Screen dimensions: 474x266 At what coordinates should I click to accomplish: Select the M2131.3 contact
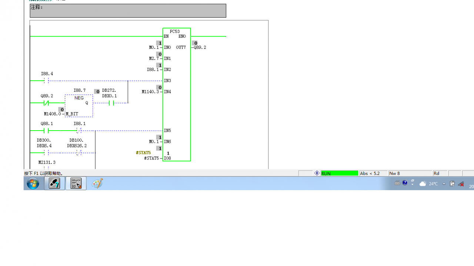47,168
